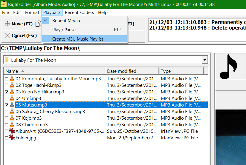
Task: Click the folder icon in Lullaby combo box
Action: tap(7, 60)
